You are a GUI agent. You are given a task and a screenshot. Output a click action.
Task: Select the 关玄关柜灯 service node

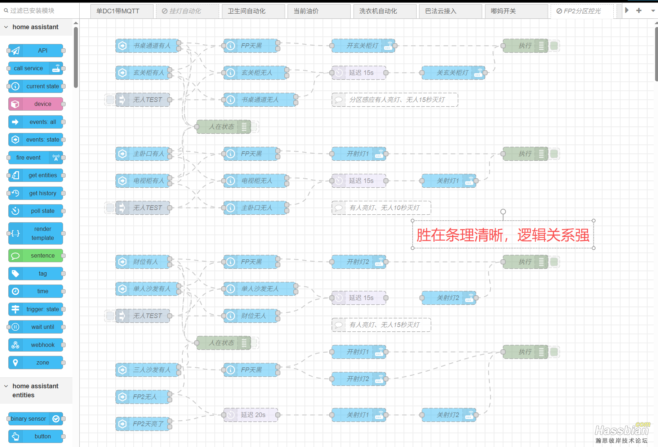pyautogui.click(x=453, y=73)
